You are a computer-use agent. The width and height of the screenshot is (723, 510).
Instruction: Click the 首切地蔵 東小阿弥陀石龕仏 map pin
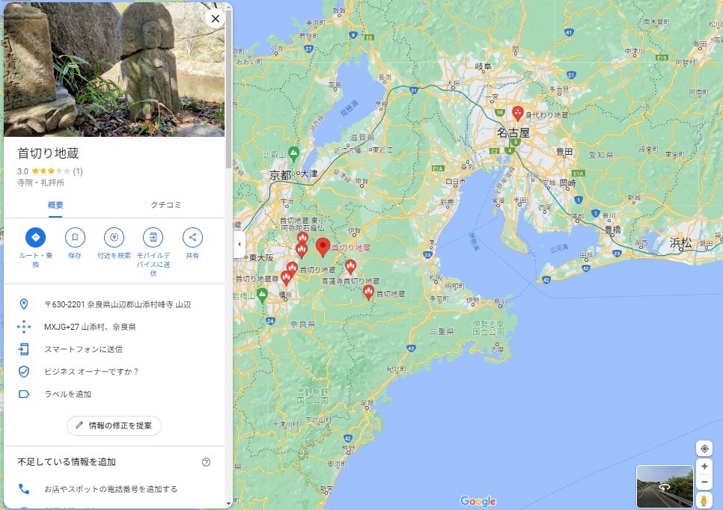click(302, 239)
